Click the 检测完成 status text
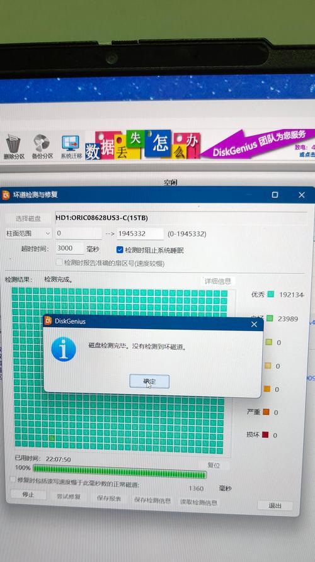Screen dimensions: 315x562 coord(58,279)
